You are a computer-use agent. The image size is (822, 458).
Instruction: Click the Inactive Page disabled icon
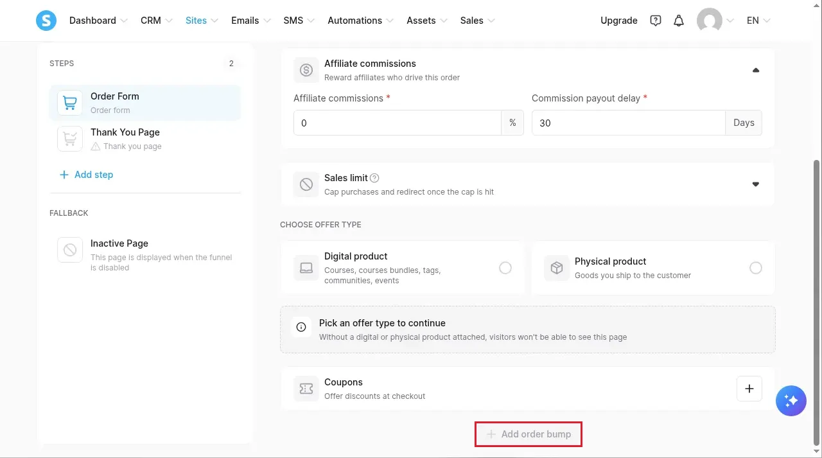pyautogui.click(x=70, y=250)
